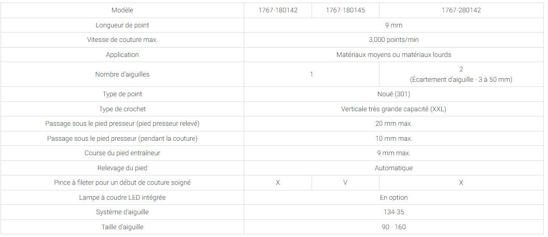Click the "V" mark under 1767-180145
The height and width of the screenshot is (237, 548).
[345, 183]
